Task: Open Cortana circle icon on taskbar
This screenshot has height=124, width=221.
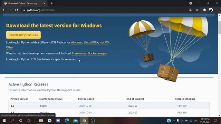Action: (21, 121)
